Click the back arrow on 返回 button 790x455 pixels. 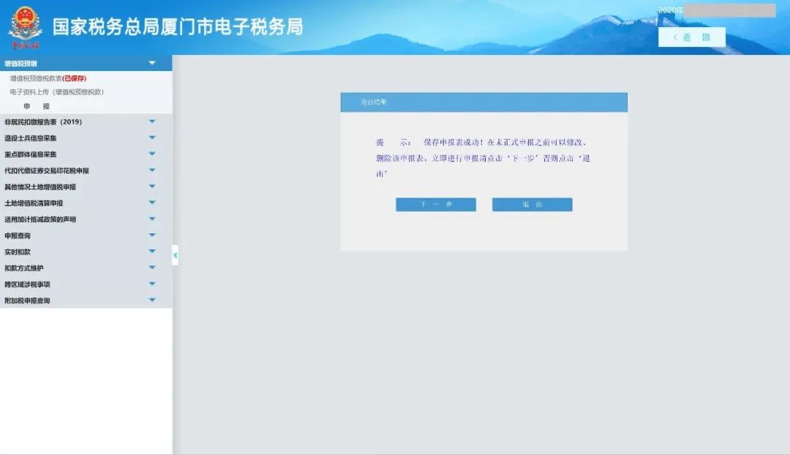(x=674, y=37)
